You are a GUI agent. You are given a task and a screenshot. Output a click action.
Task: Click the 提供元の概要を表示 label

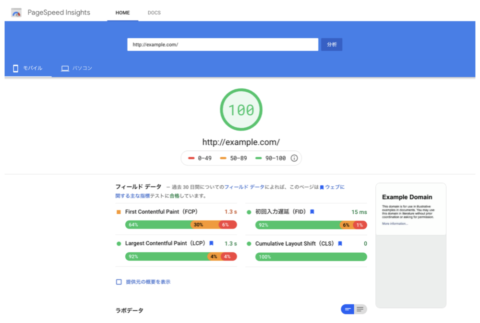click(148, 282)
